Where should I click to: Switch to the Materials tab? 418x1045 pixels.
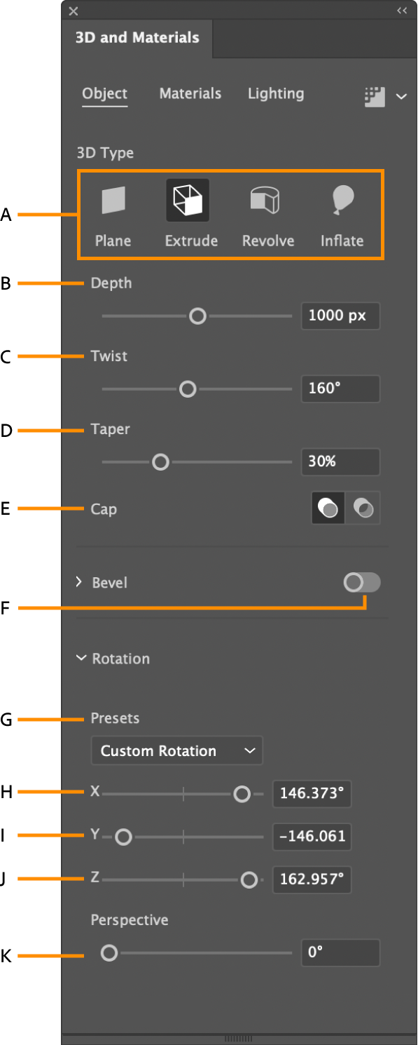click(x=190, y=93)
